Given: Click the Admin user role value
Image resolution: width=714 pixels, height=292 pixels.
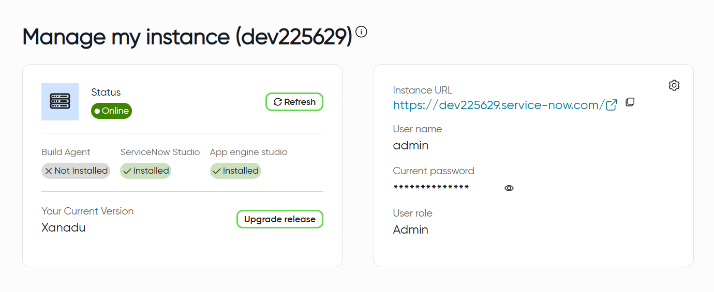Looking at the screenshot, I should click(411, 230).
